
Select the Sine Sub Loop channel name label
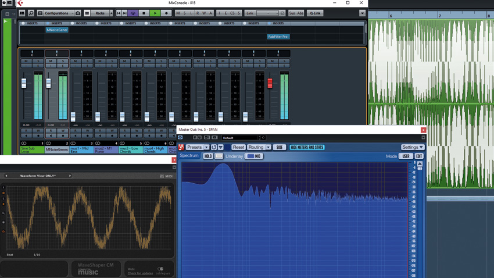click(x=32, y=149)
